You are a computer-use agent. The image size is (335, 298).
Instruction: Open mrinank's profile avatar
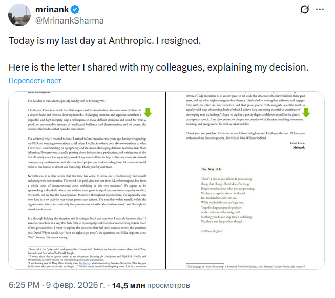click(x=18, y=14)
